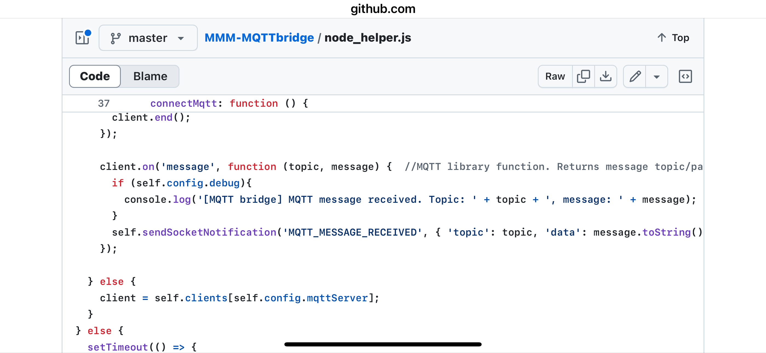The image size is (766, 353).
Task: Expand the file tree side panel
Action: (x=82, y=38)
